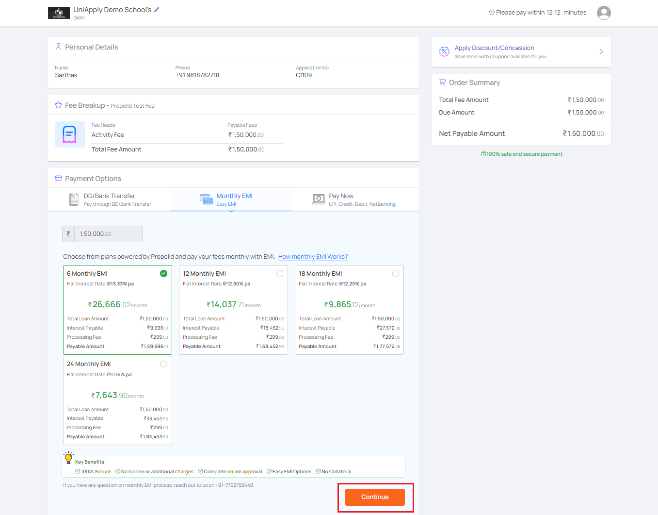The height and width of the screenshot is (515, 658).
Task: Open How monthly EMI Works link
Action: (x=313, y=257)
